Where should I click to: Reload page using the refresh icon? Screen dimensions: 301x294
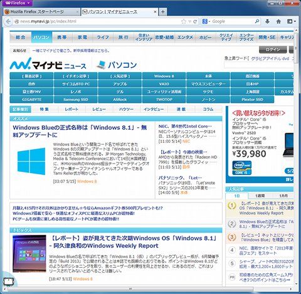[x=195, y=21]
